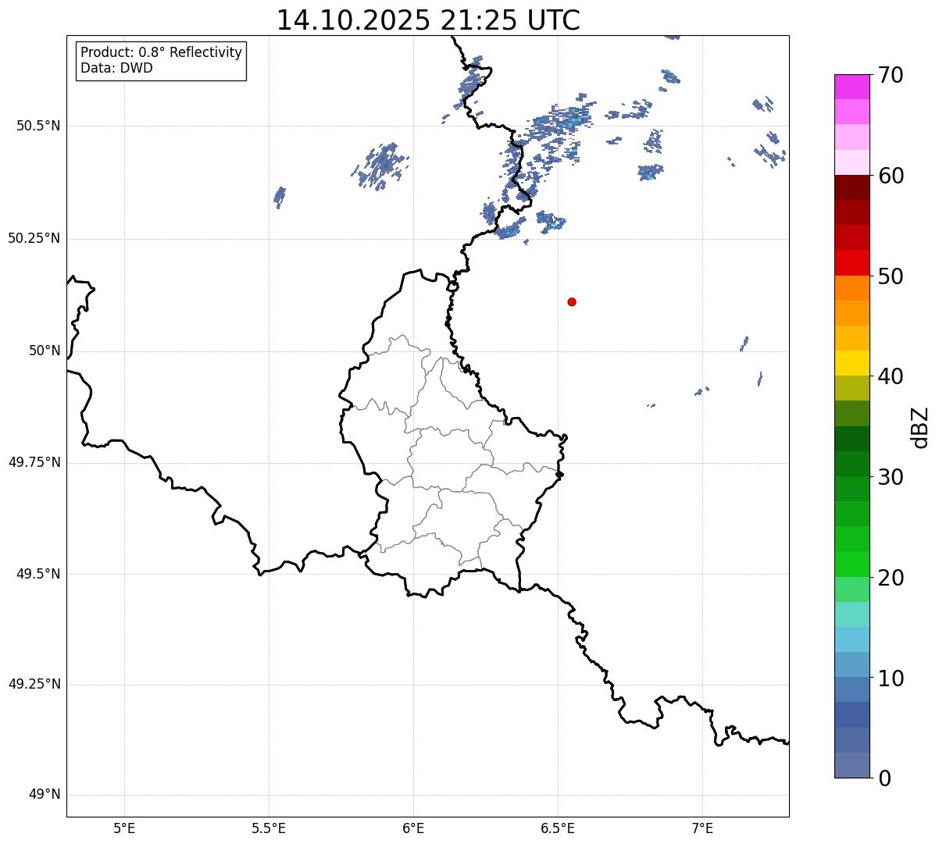Viewport: 939px width, 844px height.
Task: Click the colorbar tick label 40
Action: pyautogui.click(x=890, y=376)
